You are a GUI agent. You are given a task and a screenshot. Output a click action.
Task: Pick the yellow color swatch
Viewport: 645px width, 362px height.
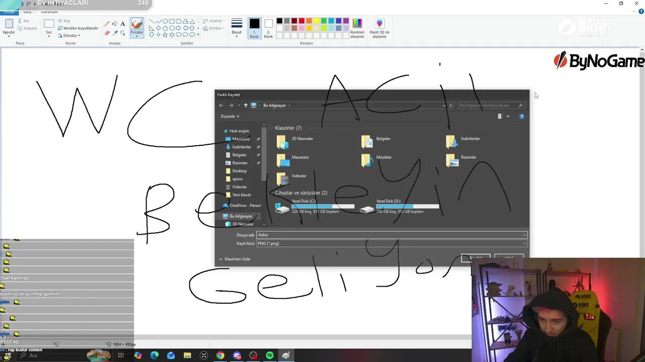(x=316, y=21)
